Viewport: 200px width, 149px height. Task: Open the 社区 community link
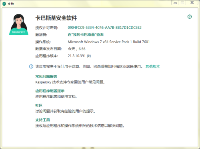point(39,105)
